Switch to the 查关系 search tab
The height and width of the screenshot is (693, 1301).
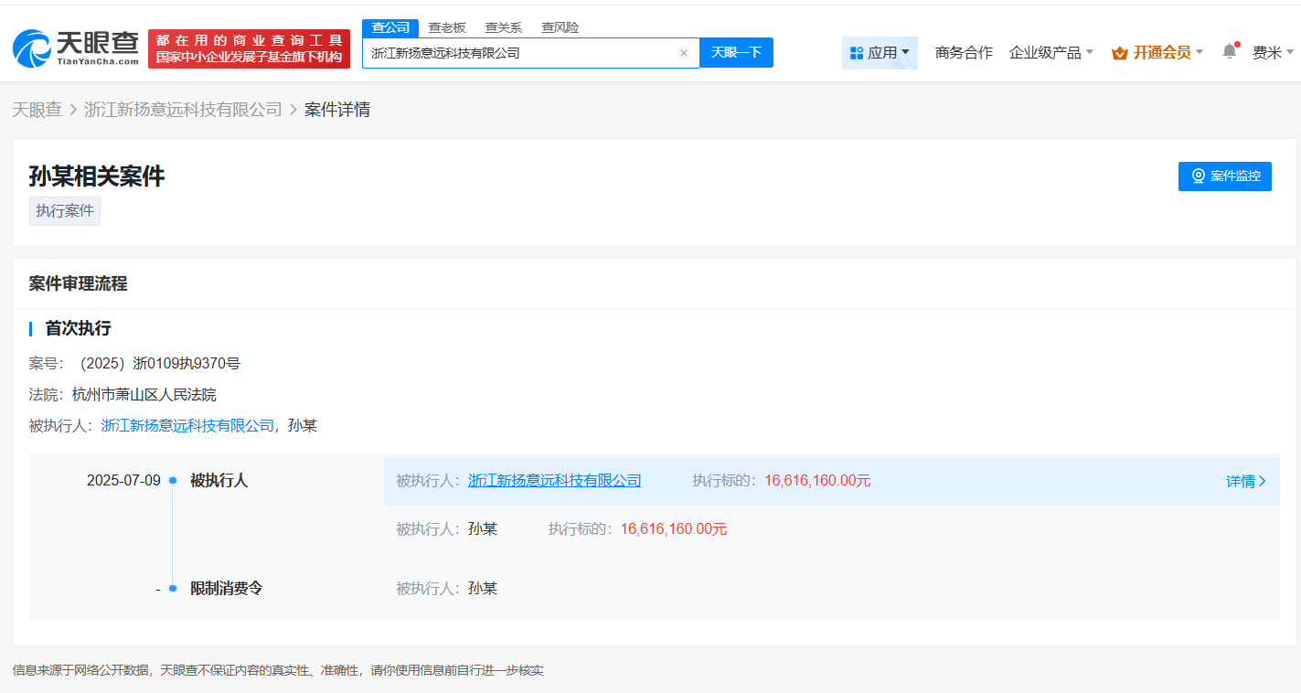503,27
